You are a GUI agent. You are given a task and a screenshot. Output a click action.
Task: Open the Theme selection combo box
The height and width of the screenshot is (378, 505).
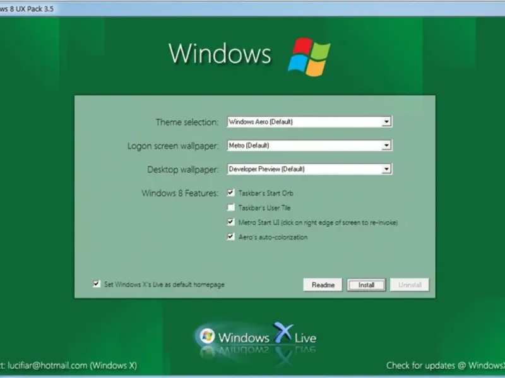click(x=309, y=122)
